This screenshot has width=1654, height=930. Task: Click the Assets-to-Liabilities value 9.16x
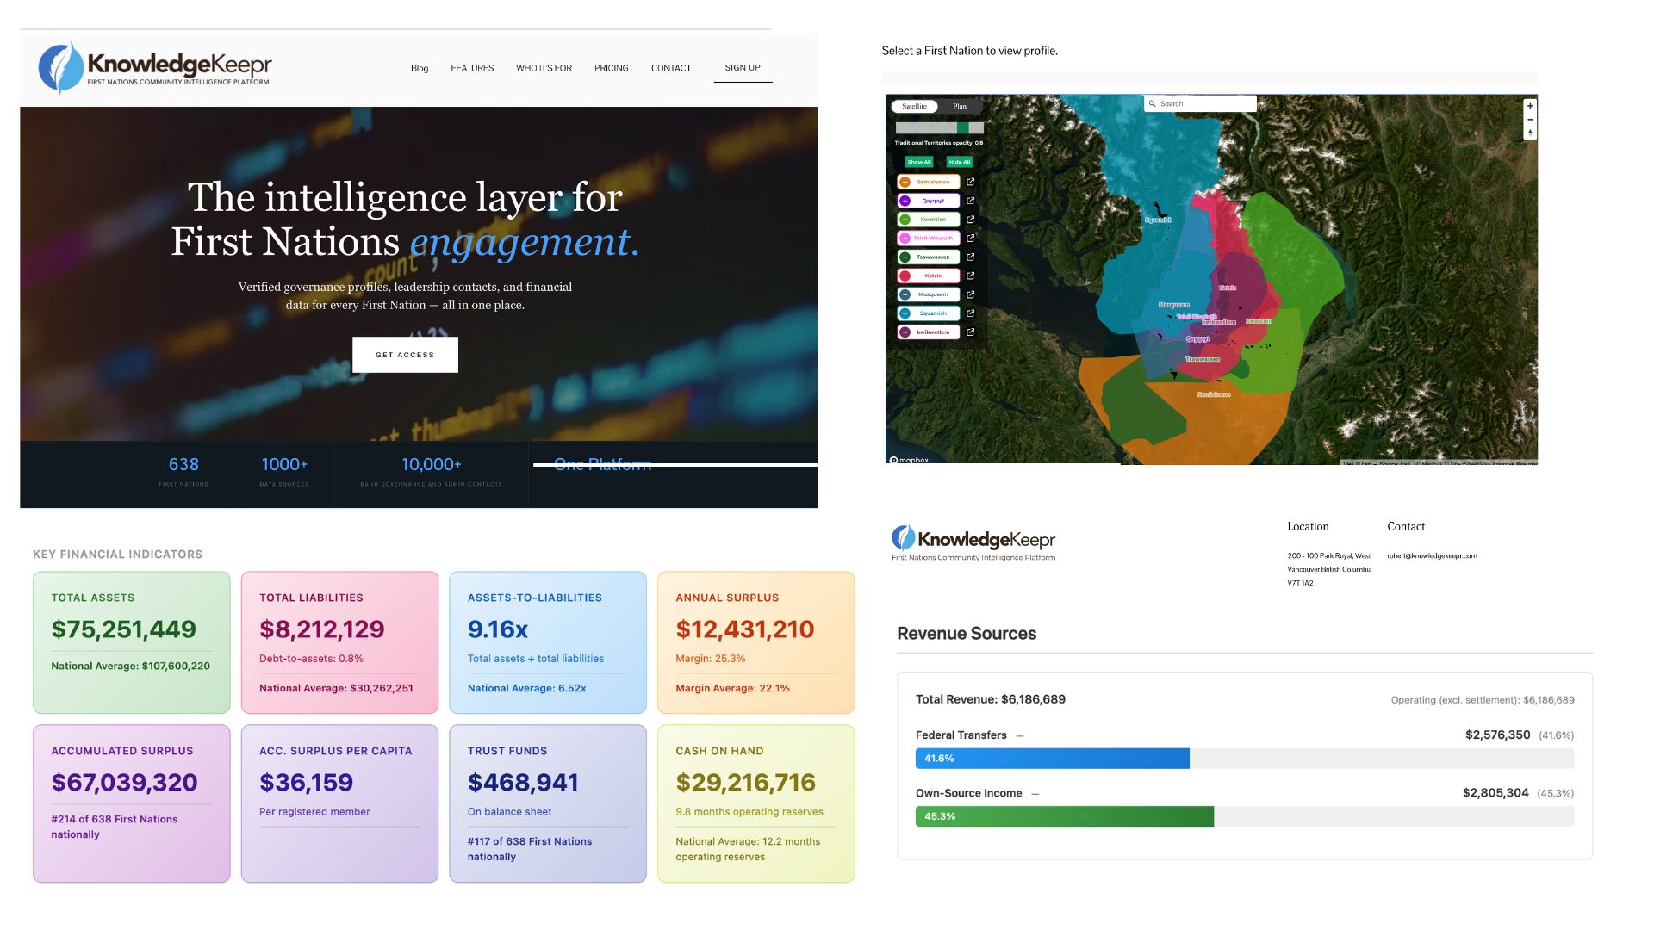point(498,629)
